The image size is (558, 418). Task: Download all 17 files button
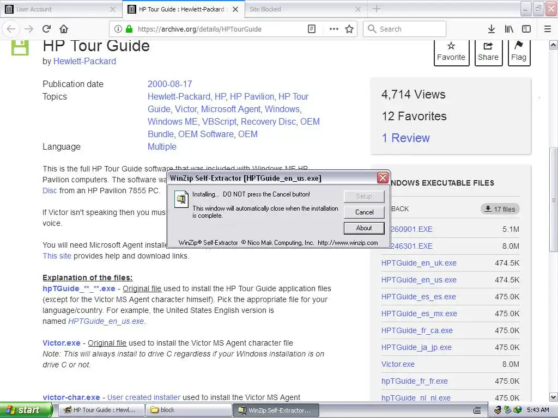(500, 209)
